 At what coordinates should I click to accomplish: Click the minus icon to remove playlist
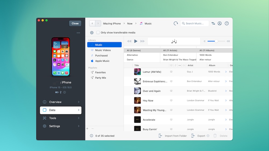[93, 128]
